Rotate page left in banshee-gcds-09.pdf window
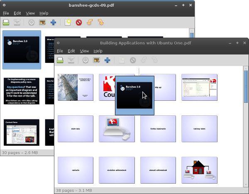This screenshot has height=194, width=249. pos(90,22)
